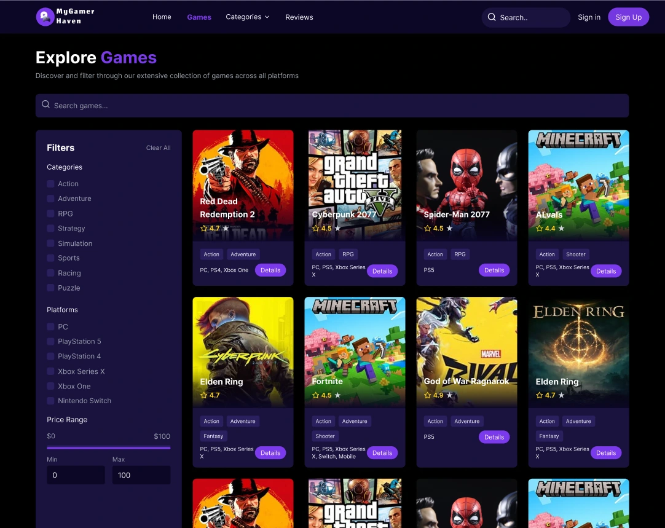Go to the Home nav item
The image size is (665, 528).
click(162, 17)
